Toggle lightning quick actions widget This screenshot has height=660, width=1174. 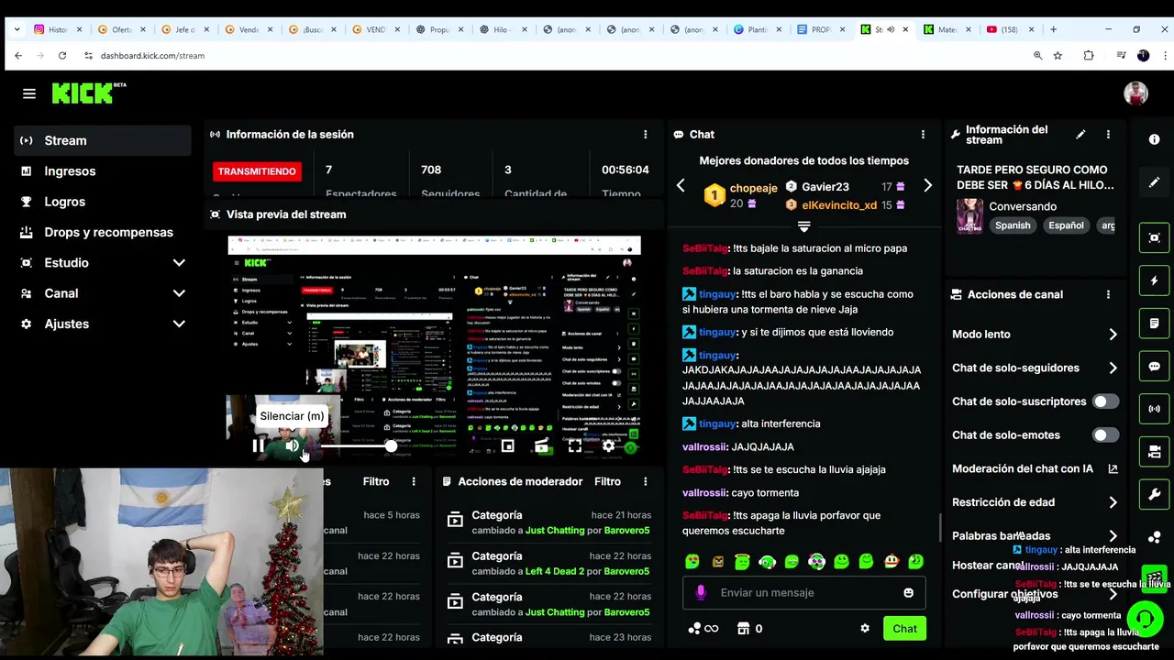1154,280
